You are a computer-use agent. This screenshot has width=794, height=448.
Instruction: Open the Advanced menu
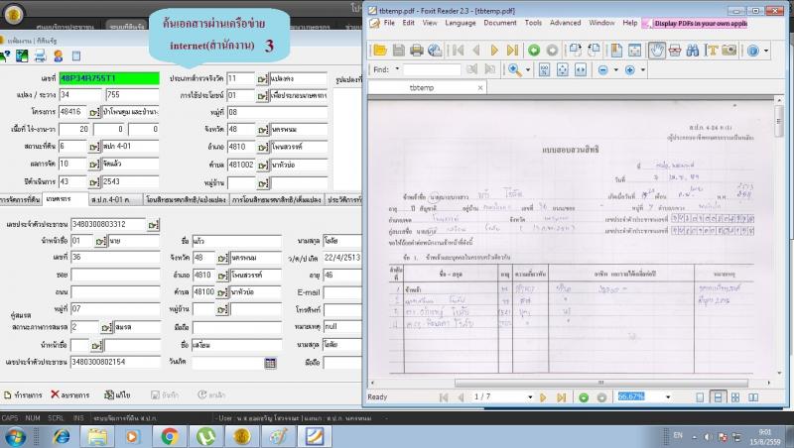[565, 23]
